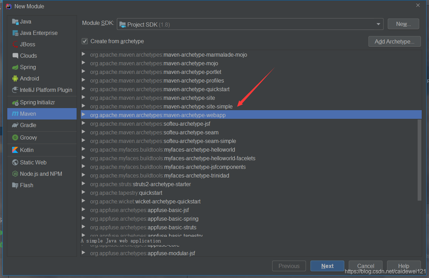Expand appfuse-basic-spring node arrow
The height and width of the screenshot is (278, 429).
(83, 218)
